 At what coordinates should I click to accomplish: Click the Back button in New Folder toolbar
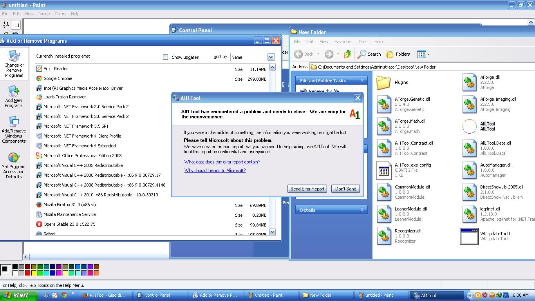point(304,54)
